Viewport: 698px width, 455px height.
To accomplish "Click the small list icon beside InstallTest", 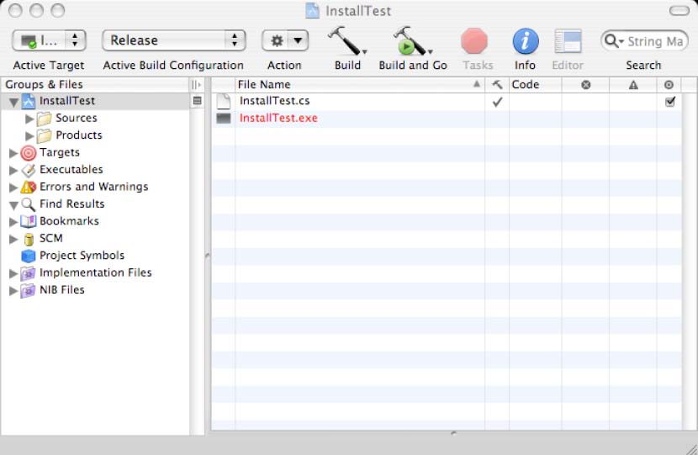I will click(x=197, y=101).
